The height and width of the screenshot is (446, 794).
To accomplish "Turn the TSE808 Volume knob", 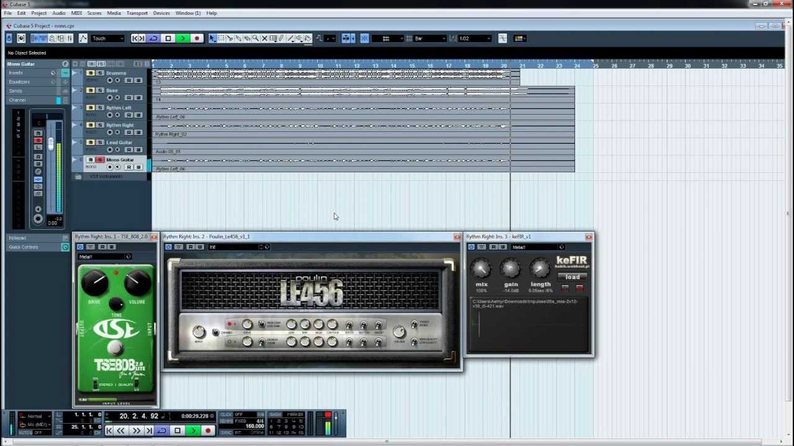I will tap(136, 282).
